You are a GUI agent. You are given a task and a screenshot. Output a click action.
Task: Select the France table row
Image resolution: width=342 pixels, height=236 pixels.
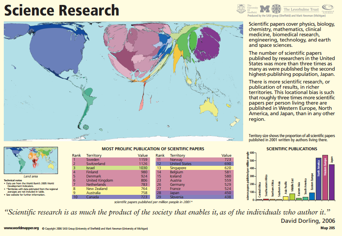195,188
